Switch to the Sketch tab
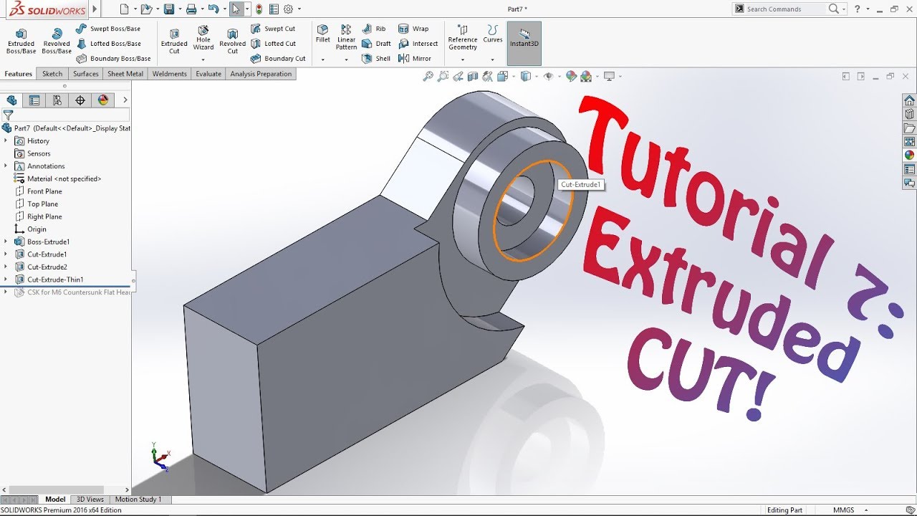This screenshot has height=516, width=917. [52, 74]
